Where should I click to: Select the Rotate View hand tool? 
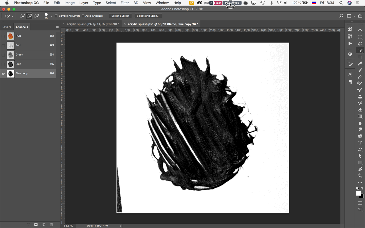coord(360,169)
